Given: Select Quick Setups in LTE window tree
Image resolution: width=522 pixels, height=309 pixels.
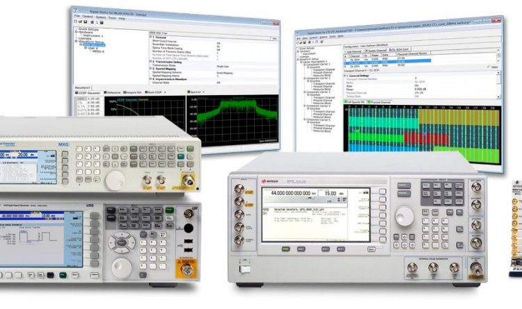Looking at the screenshot, I should tap(306, 48).
